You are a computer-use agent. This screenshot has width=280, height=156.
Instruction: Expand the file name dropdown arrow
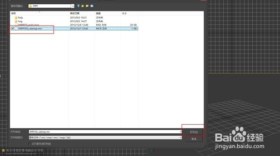180,132
